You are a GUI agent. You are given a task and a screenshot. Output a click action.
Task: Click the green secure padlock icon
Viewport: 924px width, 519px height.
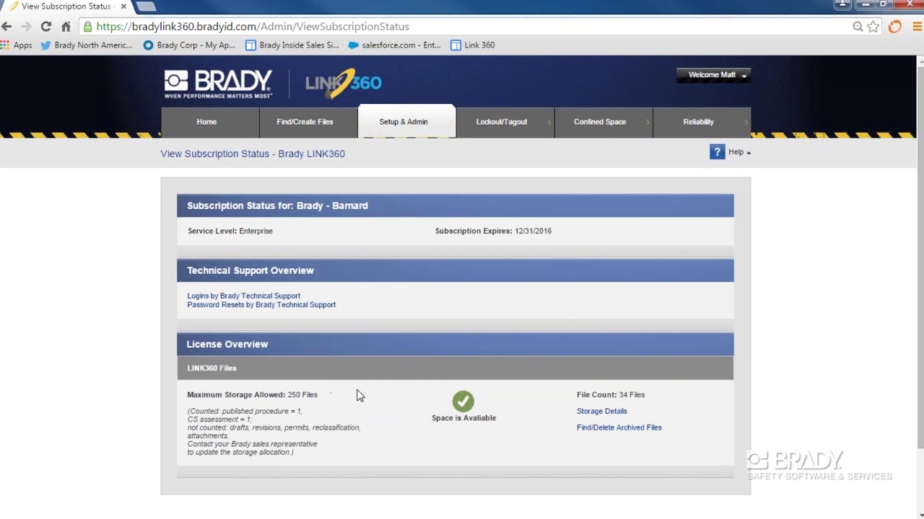pos(88,27)
